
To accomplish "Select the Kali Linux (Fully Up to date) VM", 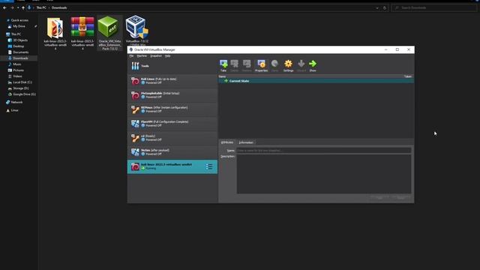I will (172, 81).
